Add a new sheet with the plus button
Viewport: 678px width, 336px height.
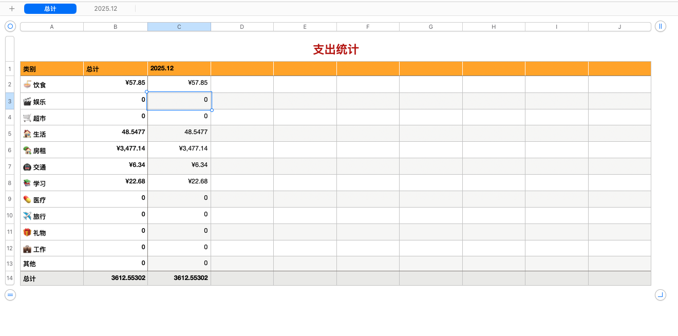pyautogui.click(x=12, y=8)
